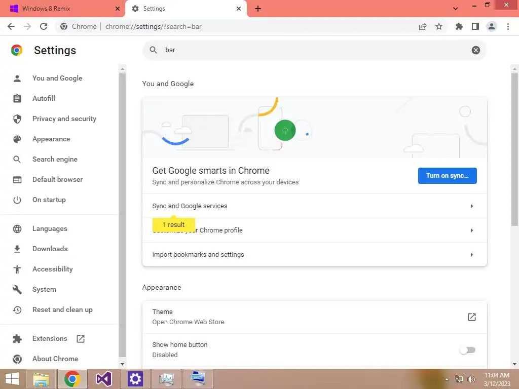Viewport: 519px width, 389px height.
Task: Open the Extensions puzzle icon in toolbar
Action: [459, 26]
